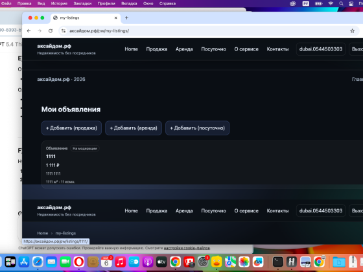
Task: Open Music from the Dock
Action: (121, 262)
